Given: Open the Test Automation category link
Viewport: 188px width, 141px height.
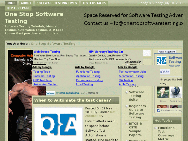Looking at the screenshot, I should coord(100,114).
